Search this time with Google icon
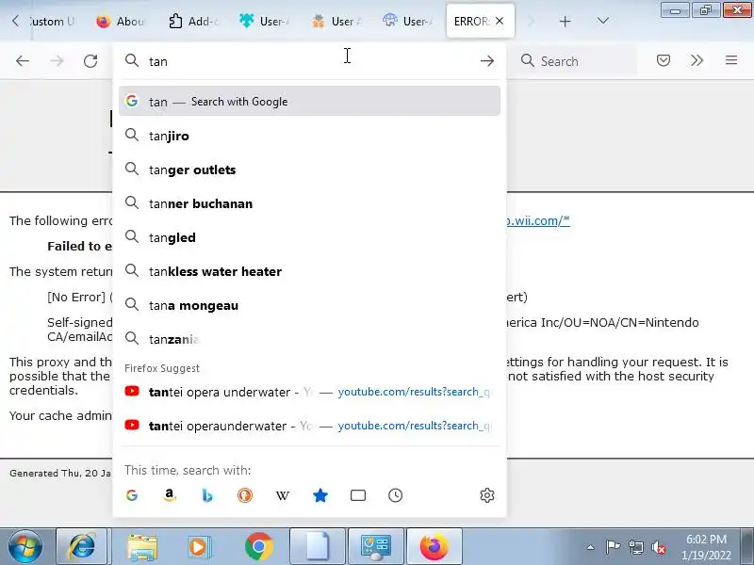754x565 pixels. coord(132,495)
